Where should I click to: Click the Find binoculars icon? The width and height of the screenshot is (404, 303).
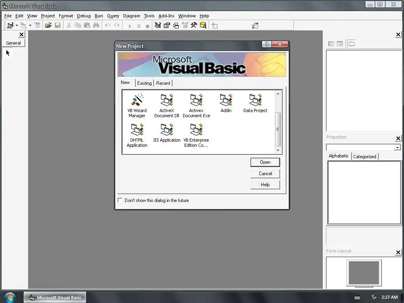96,25
